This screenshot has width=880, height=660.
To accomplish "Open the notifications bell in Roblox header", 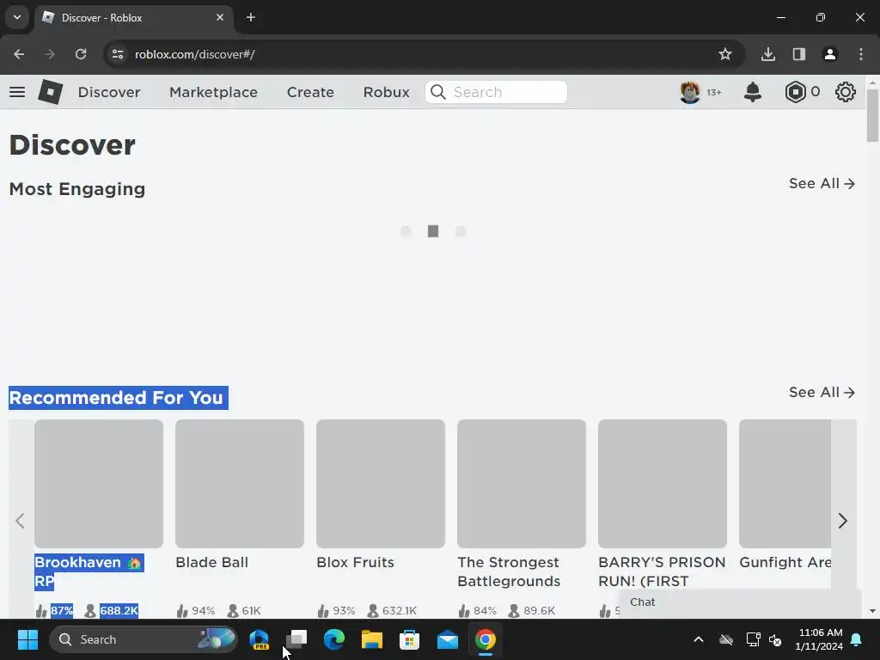I will [753, 92].
